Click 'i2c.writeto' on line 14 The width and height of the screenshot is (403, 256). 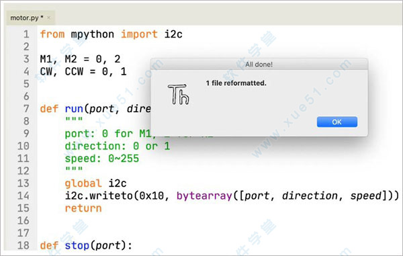pyautogui.click(x=99, y=196)
